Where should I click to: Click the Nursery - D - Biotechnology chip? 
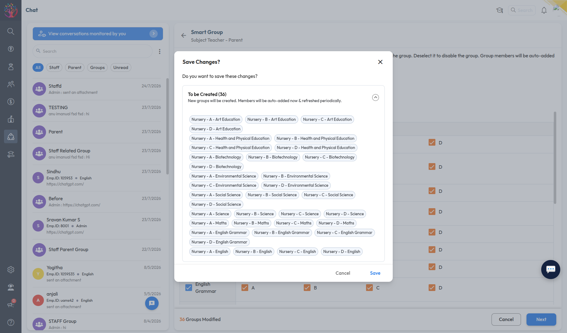[216, 167]
